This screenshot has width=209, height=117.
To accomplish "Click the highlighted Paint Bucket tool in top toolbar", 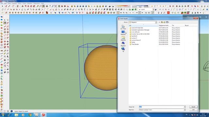I will pyautogui.click(x=43, y=6).
